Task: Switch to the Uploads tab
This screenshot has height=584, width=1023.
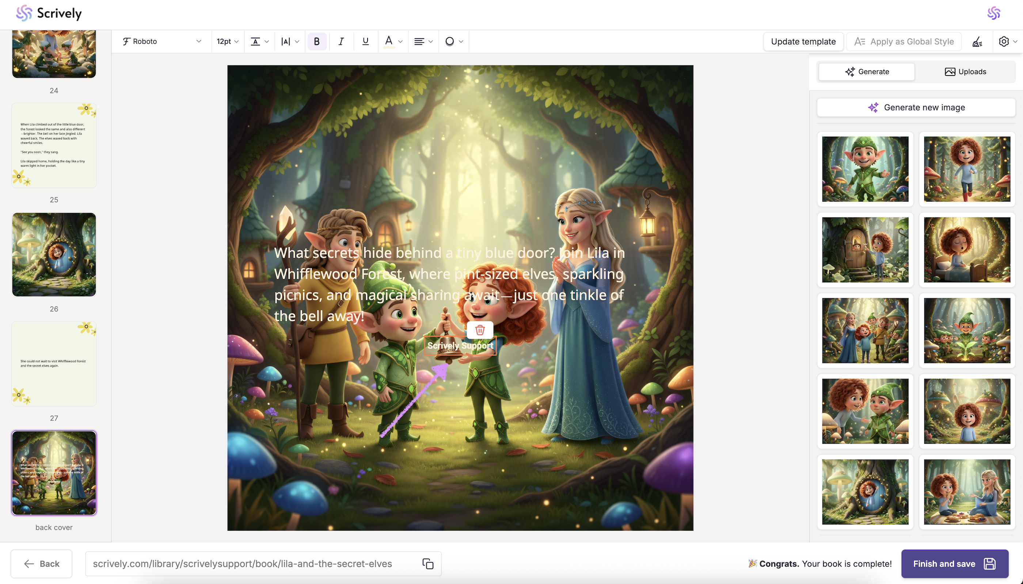Action: (x=965, y=72)
